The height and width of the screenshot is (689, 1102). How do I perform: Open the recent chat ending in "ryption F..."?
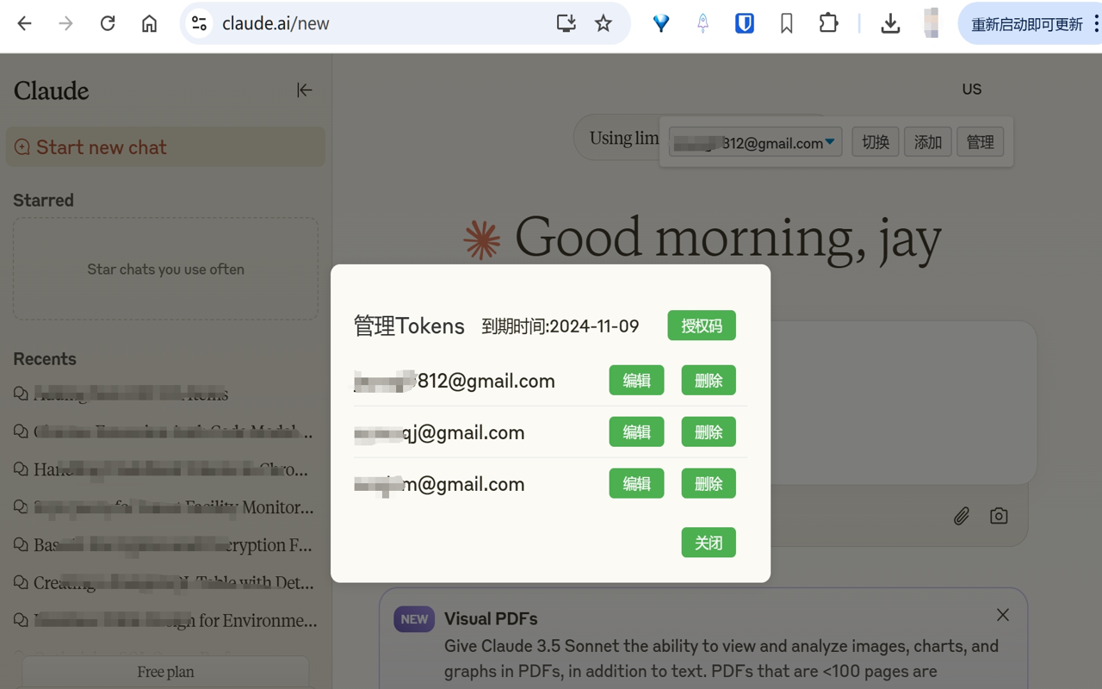[164, 545]
